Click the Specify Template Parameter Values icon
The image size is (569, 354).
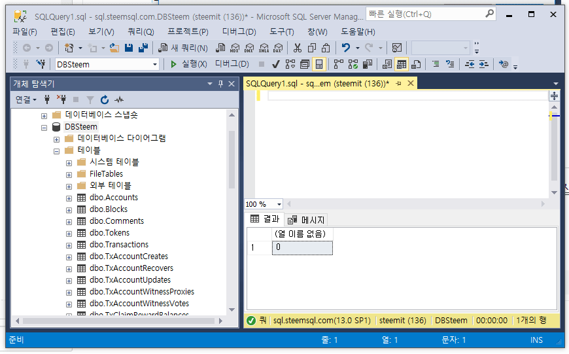[x=504, y=64]
